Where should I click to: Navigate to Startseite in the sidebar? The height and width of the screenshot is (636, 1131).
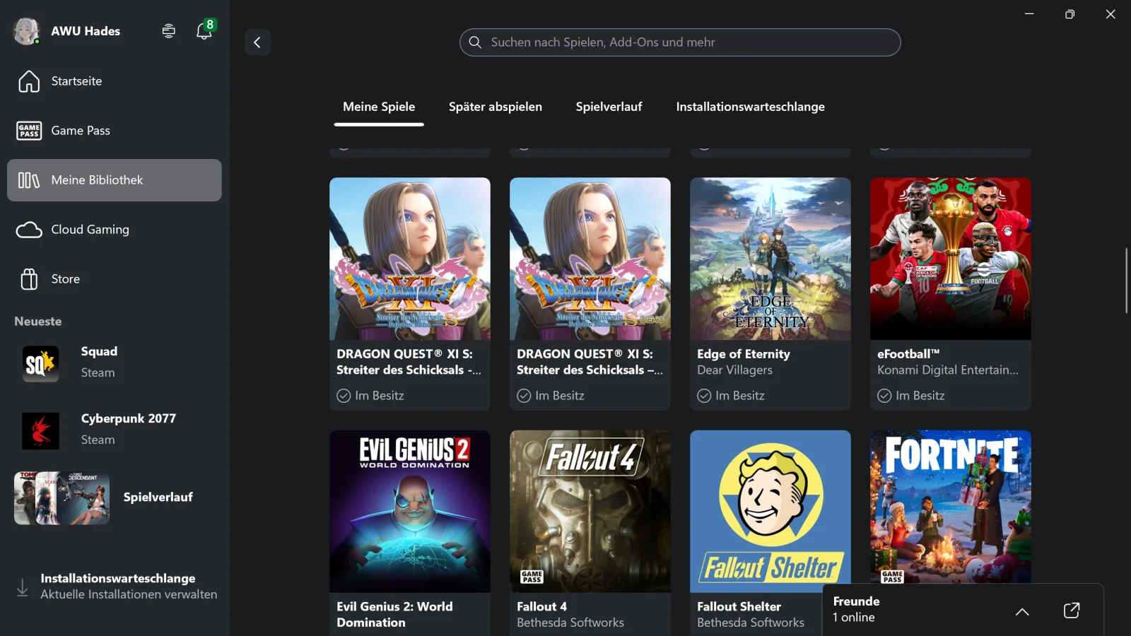pyautogui.click(x=115, y=81)
